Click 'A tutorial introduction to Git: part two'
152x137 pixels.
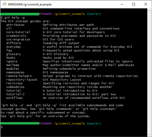pos(79,94)
